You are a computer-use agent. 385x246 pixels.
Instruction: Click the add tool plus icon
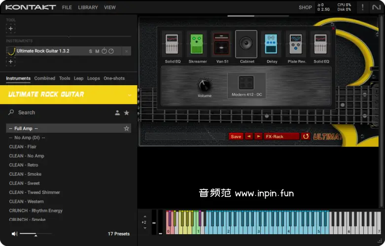[11, 29]
